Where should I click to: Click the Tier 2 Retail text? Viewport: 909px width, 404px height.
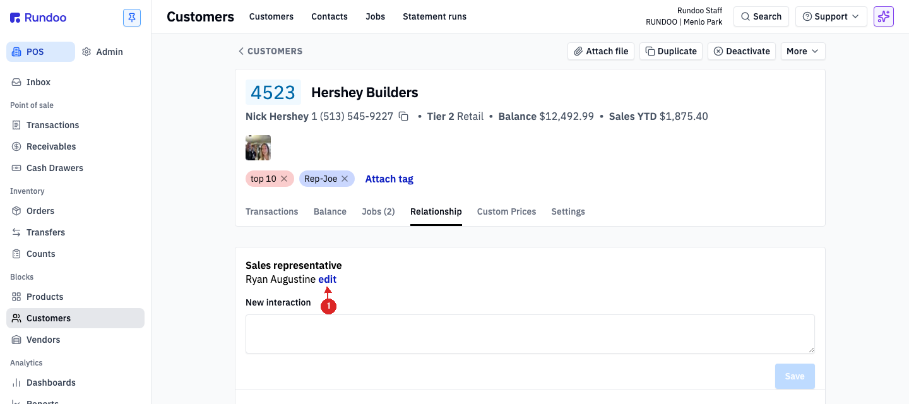[x=455, y=116]
